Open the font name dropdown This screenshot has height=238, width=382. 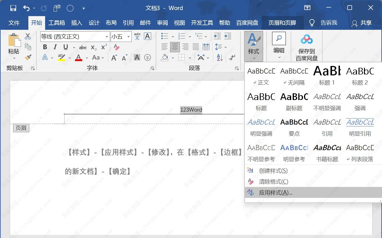coord(107,37)
